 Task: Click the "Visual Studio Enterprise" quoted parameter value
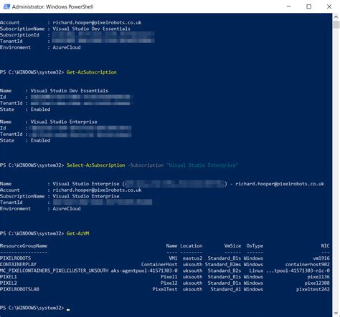pos(202,165)
